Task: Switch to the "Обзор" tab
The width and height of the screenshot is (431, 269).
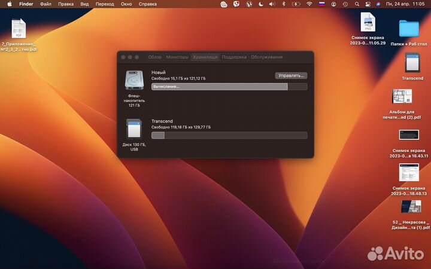Action: click(154, 57)
